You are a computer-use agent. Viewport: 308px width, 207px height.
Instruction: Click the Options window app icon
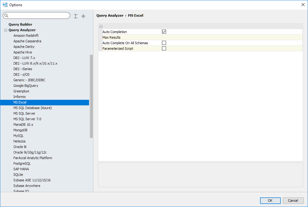pyautogui.click(x=5, y=5)
